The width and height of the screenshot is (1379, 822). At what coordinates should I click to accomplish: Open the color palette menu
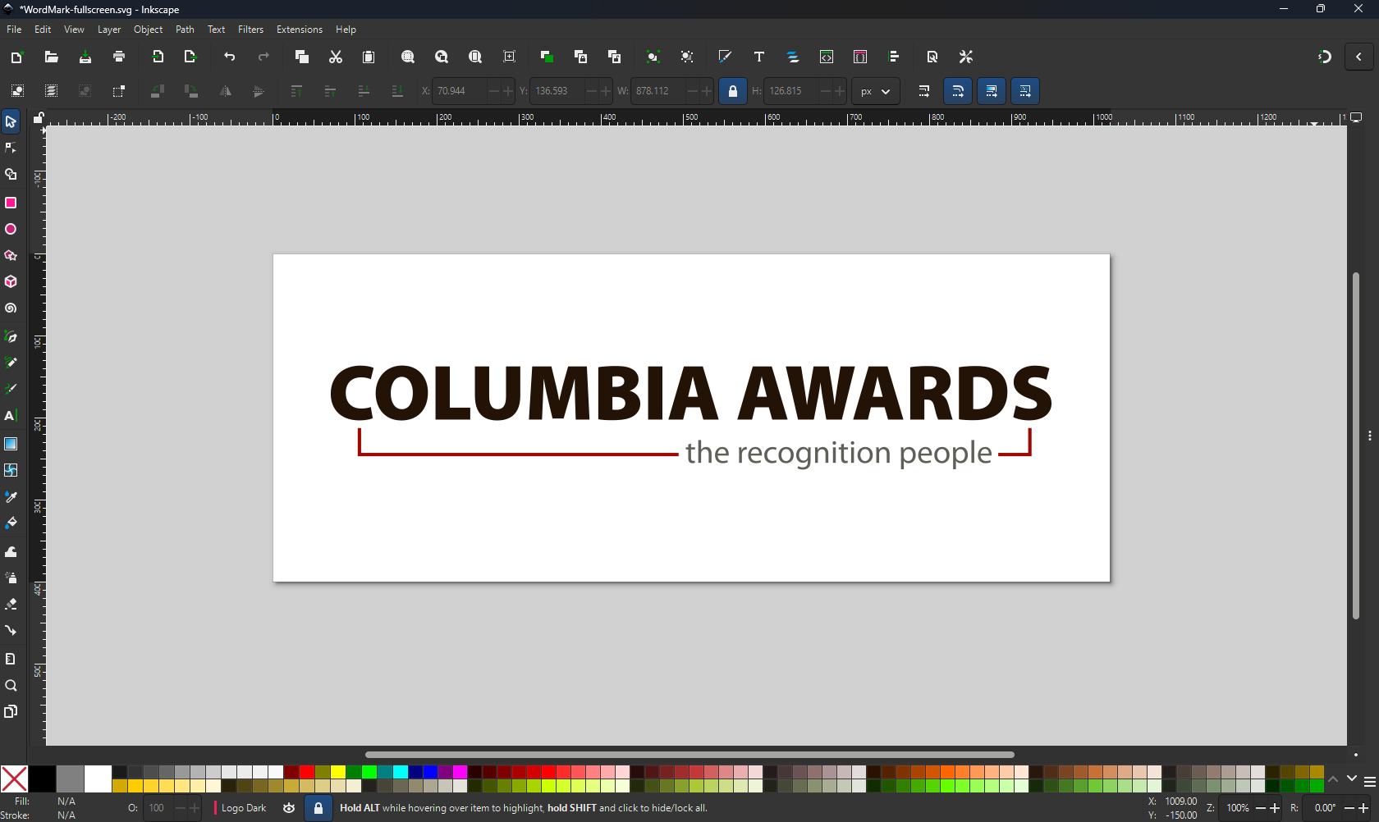[x=1370, y=782]
